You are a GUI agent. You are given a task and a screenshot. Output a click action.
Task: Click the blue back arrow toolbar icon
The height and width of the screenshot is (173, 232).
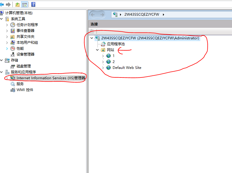pyautogui.click(x=2, y=4)
